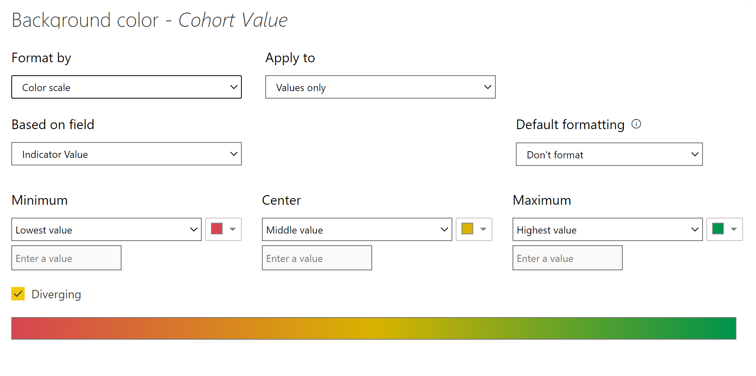Open the Based on field dropdown
756x376 pixels.
point(126,154)
